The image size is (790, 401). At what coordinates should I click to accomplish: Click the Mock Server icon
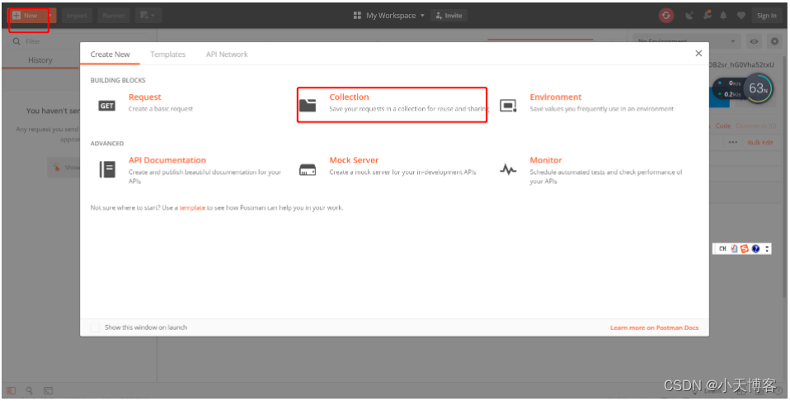click(x=308, y=169)
